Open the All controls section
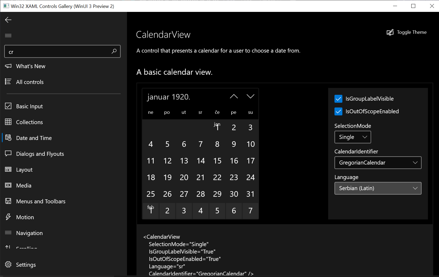Screen dimensions: 439x277 30,82
